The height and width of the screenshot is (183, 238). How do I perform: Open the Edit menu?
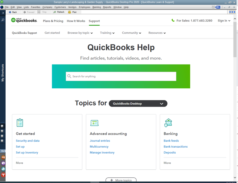point(12,7)
